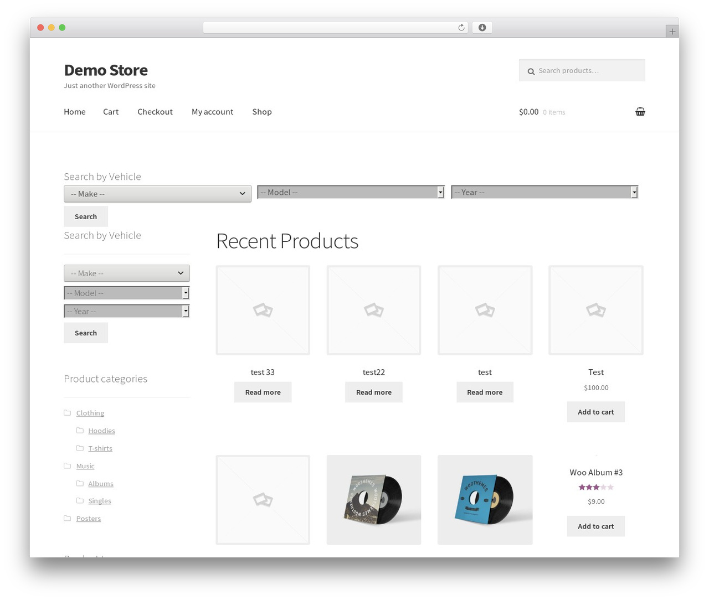Open the Woo Album #3 product title
Image resolution: width=709 pixels, height=600 pixels.
point(596,472)
